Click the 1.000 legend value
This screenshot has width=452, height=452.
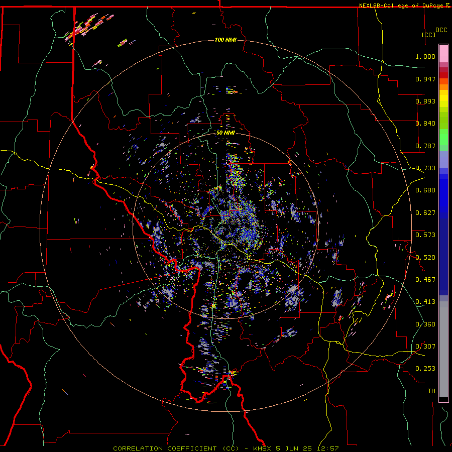425,56
